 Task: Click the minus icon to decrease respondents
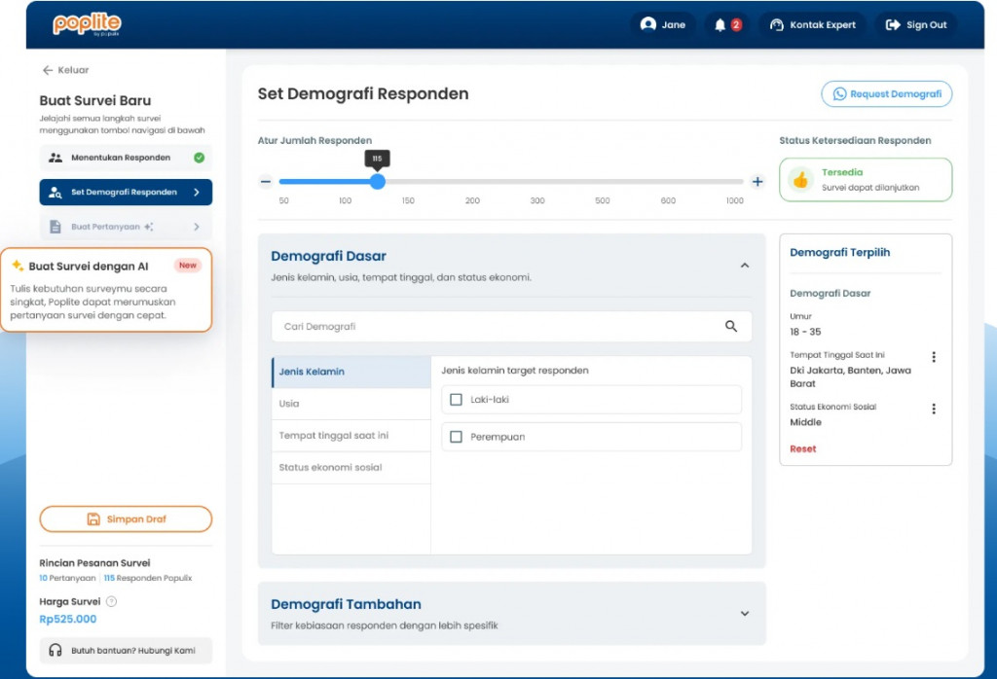click(266, 182)
